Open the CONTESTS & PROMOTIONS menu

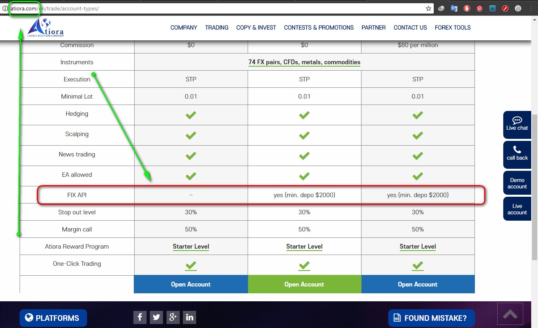(x=319, y=28)
